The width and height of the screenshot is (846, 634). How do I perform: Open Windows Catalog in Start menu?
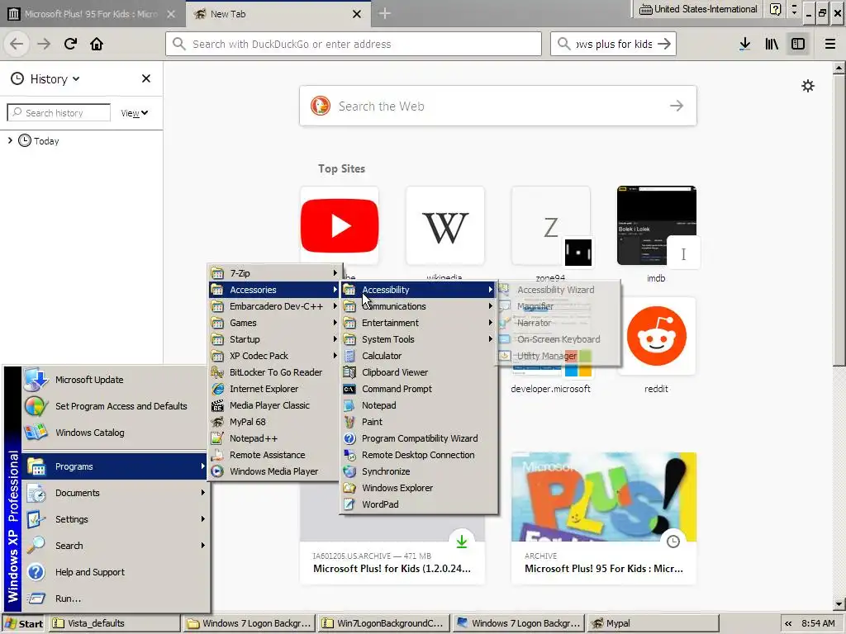(115, 433)
